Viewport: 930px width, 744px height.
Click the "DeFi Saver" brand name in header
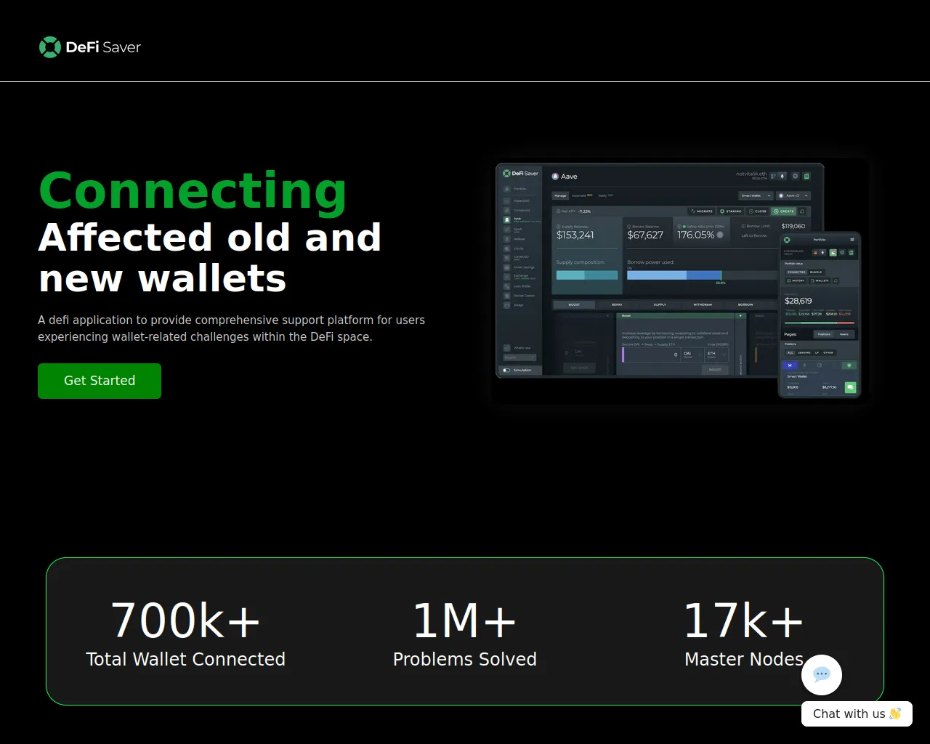103,47
